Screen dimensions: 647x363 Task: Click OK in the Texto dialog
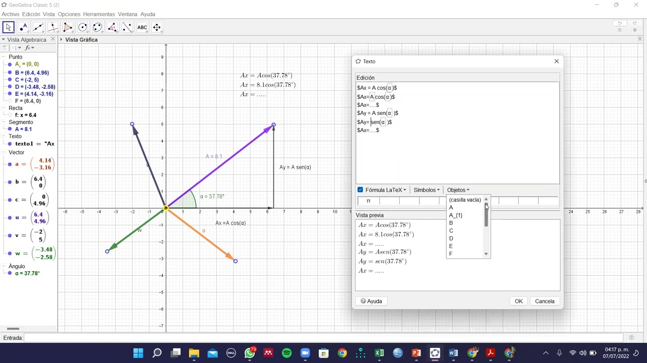(519, 301)
